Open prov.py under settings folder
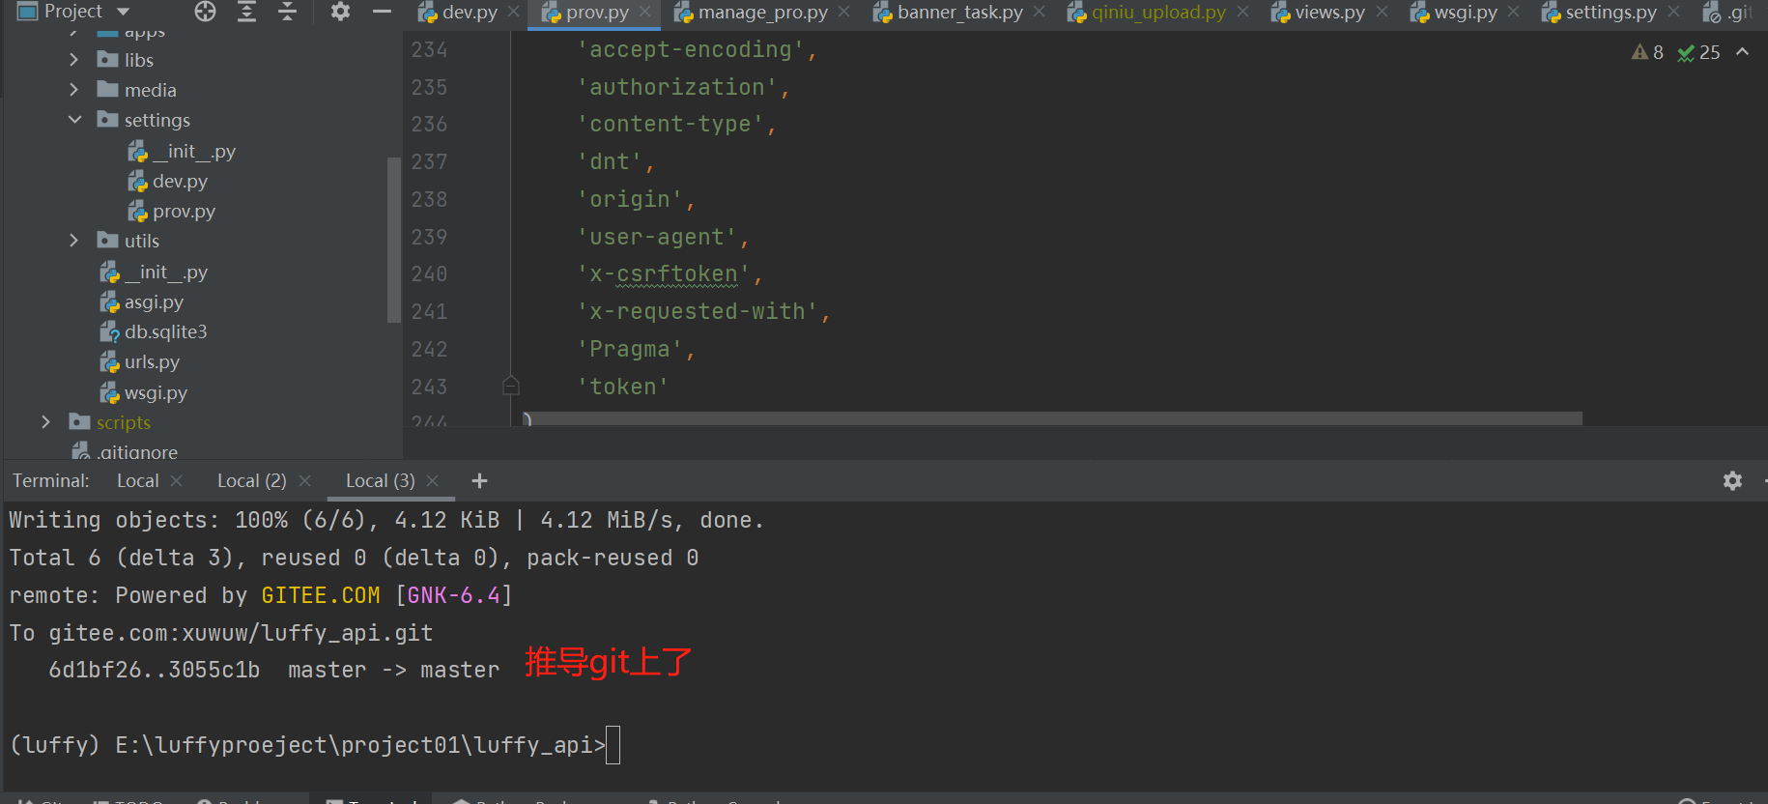This screenshot has width=1768, height=804. tap(172, 211)
